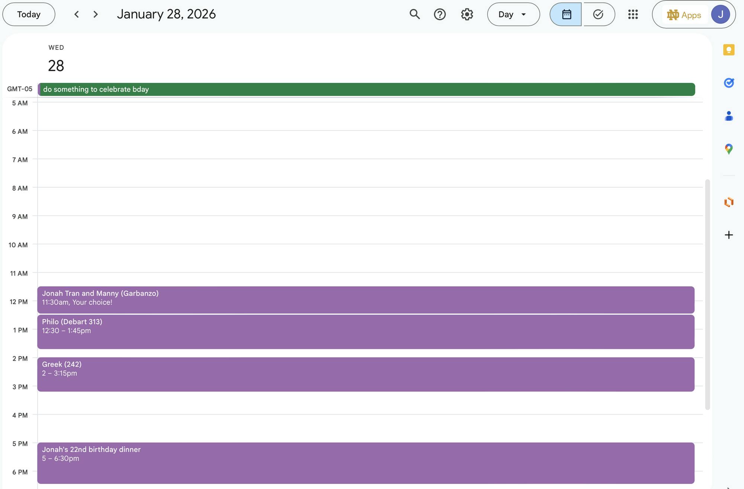Open Google Maps in the side panel
744x489 pixels.
click(729, 149)
